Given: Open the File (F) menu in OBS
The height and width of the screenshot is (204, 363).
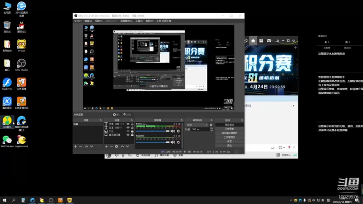Looking at the screenshot, I should click(x=78, y=21).
